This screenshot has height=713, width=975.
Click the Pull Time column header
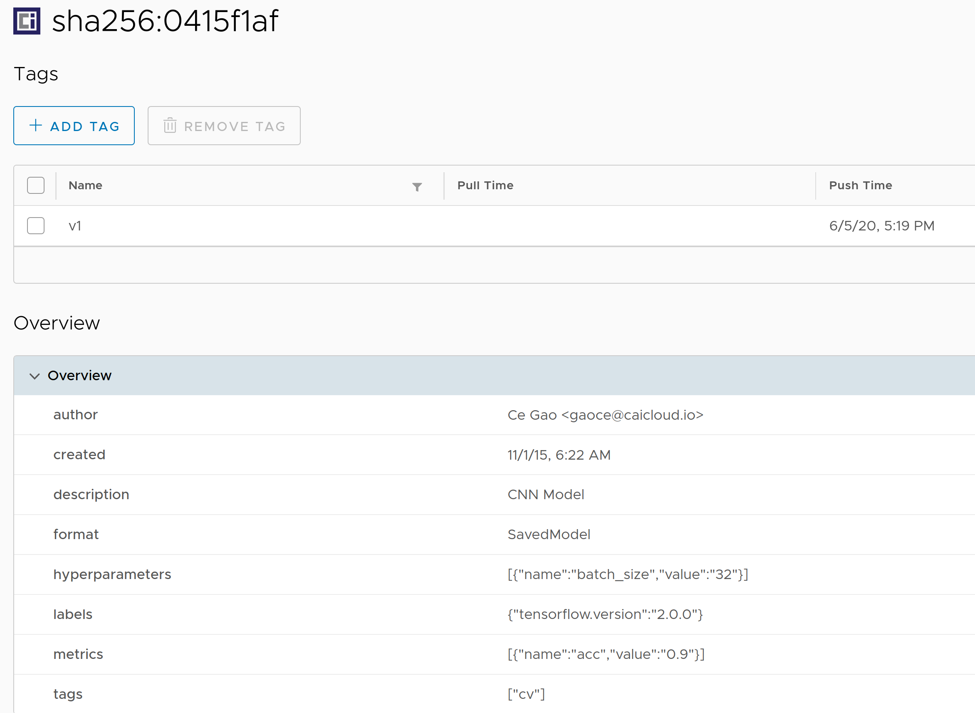(485, 186)
